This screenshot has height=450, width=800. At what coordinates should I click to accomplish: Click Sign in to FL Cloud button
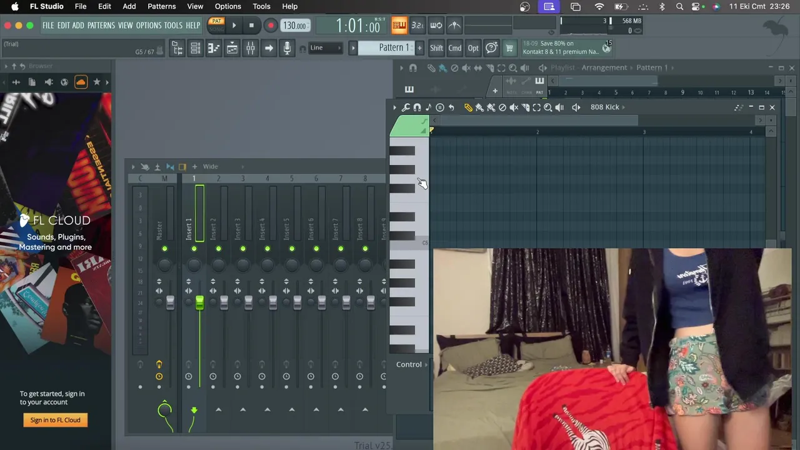56,420
